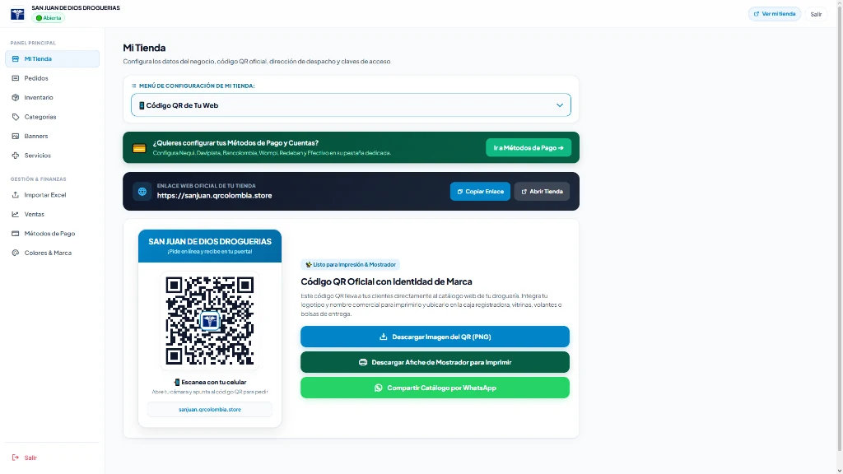Click the dropdown chevron arrow
The width and height of the screenshot is (843, 474).
559,105
